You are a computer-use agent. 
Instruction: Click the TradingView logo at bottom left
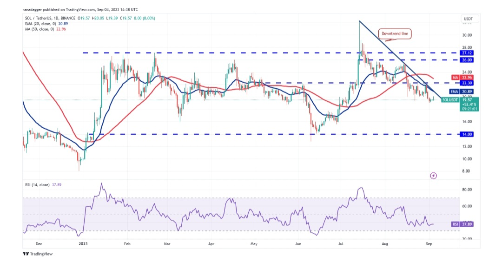tap(37, 254)
